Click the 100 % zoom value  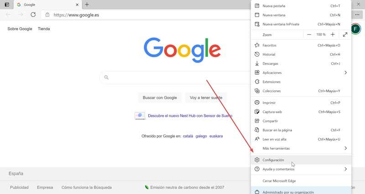point(321,35)
